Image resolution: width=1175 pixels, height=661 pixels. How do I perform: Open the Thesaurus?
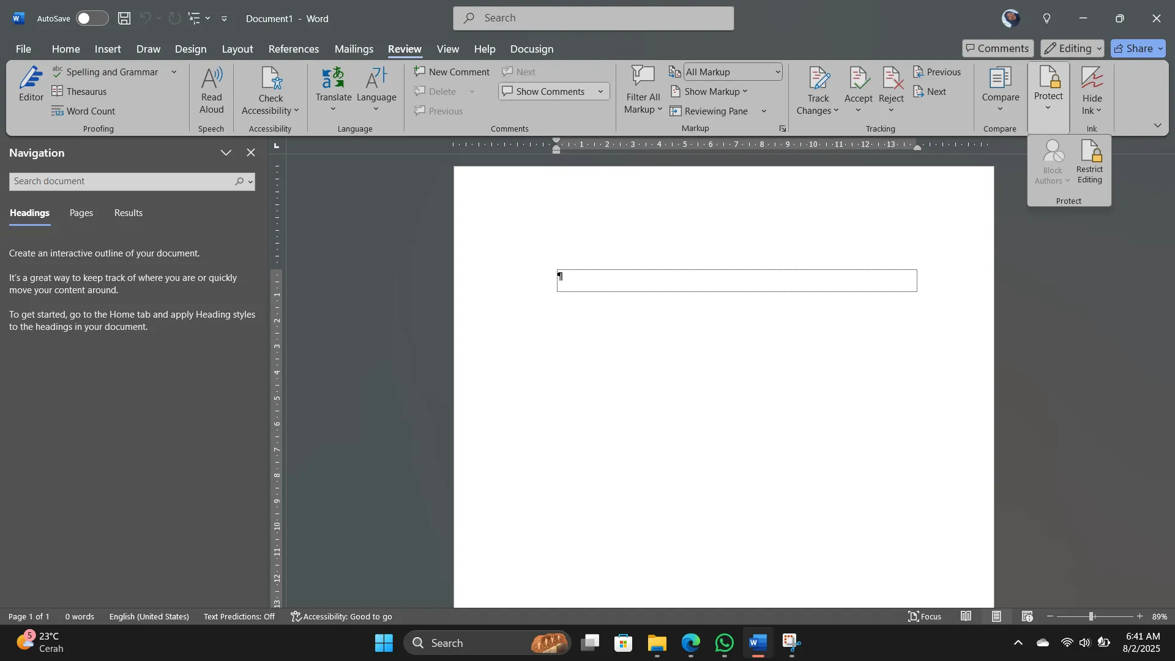point(80,91)
